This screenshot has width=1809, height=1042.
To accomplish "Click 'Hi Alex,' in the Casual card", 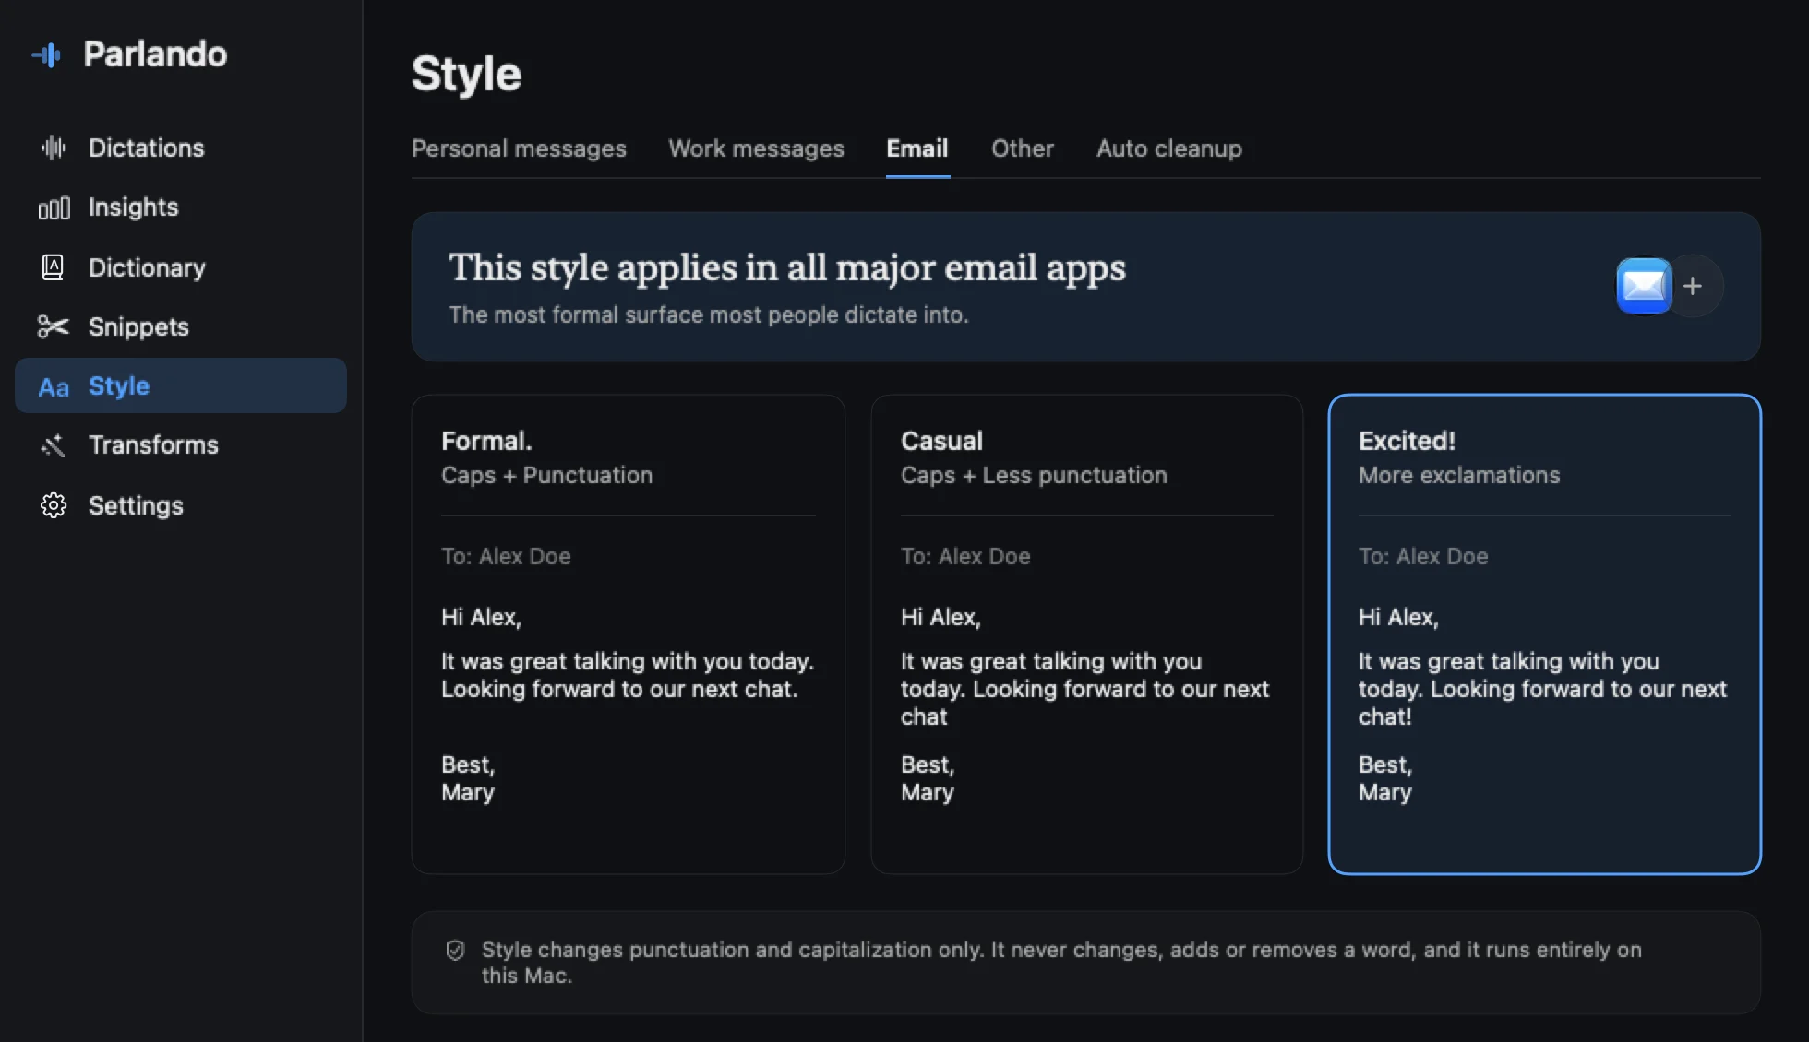I will point(940,617).
